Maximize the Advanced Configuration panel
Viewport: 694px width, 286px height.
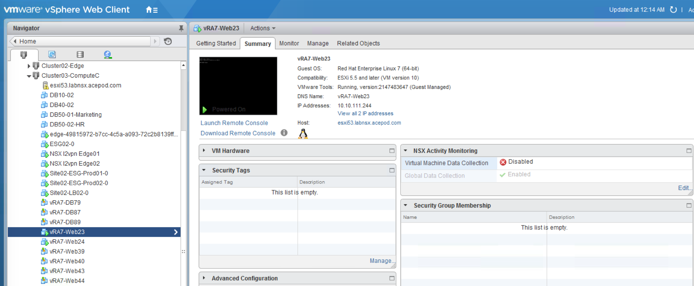pyautogui.click(x=392, y=278)
